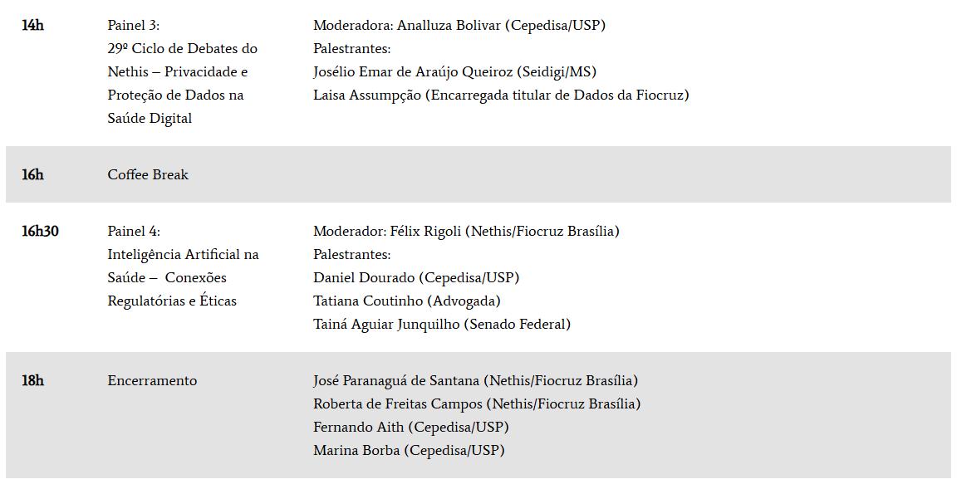Select speaker Daniel Dourado (Cepedisa/USP)
Image resolution: width=957 pixels, height=489 pixels.
415,278
